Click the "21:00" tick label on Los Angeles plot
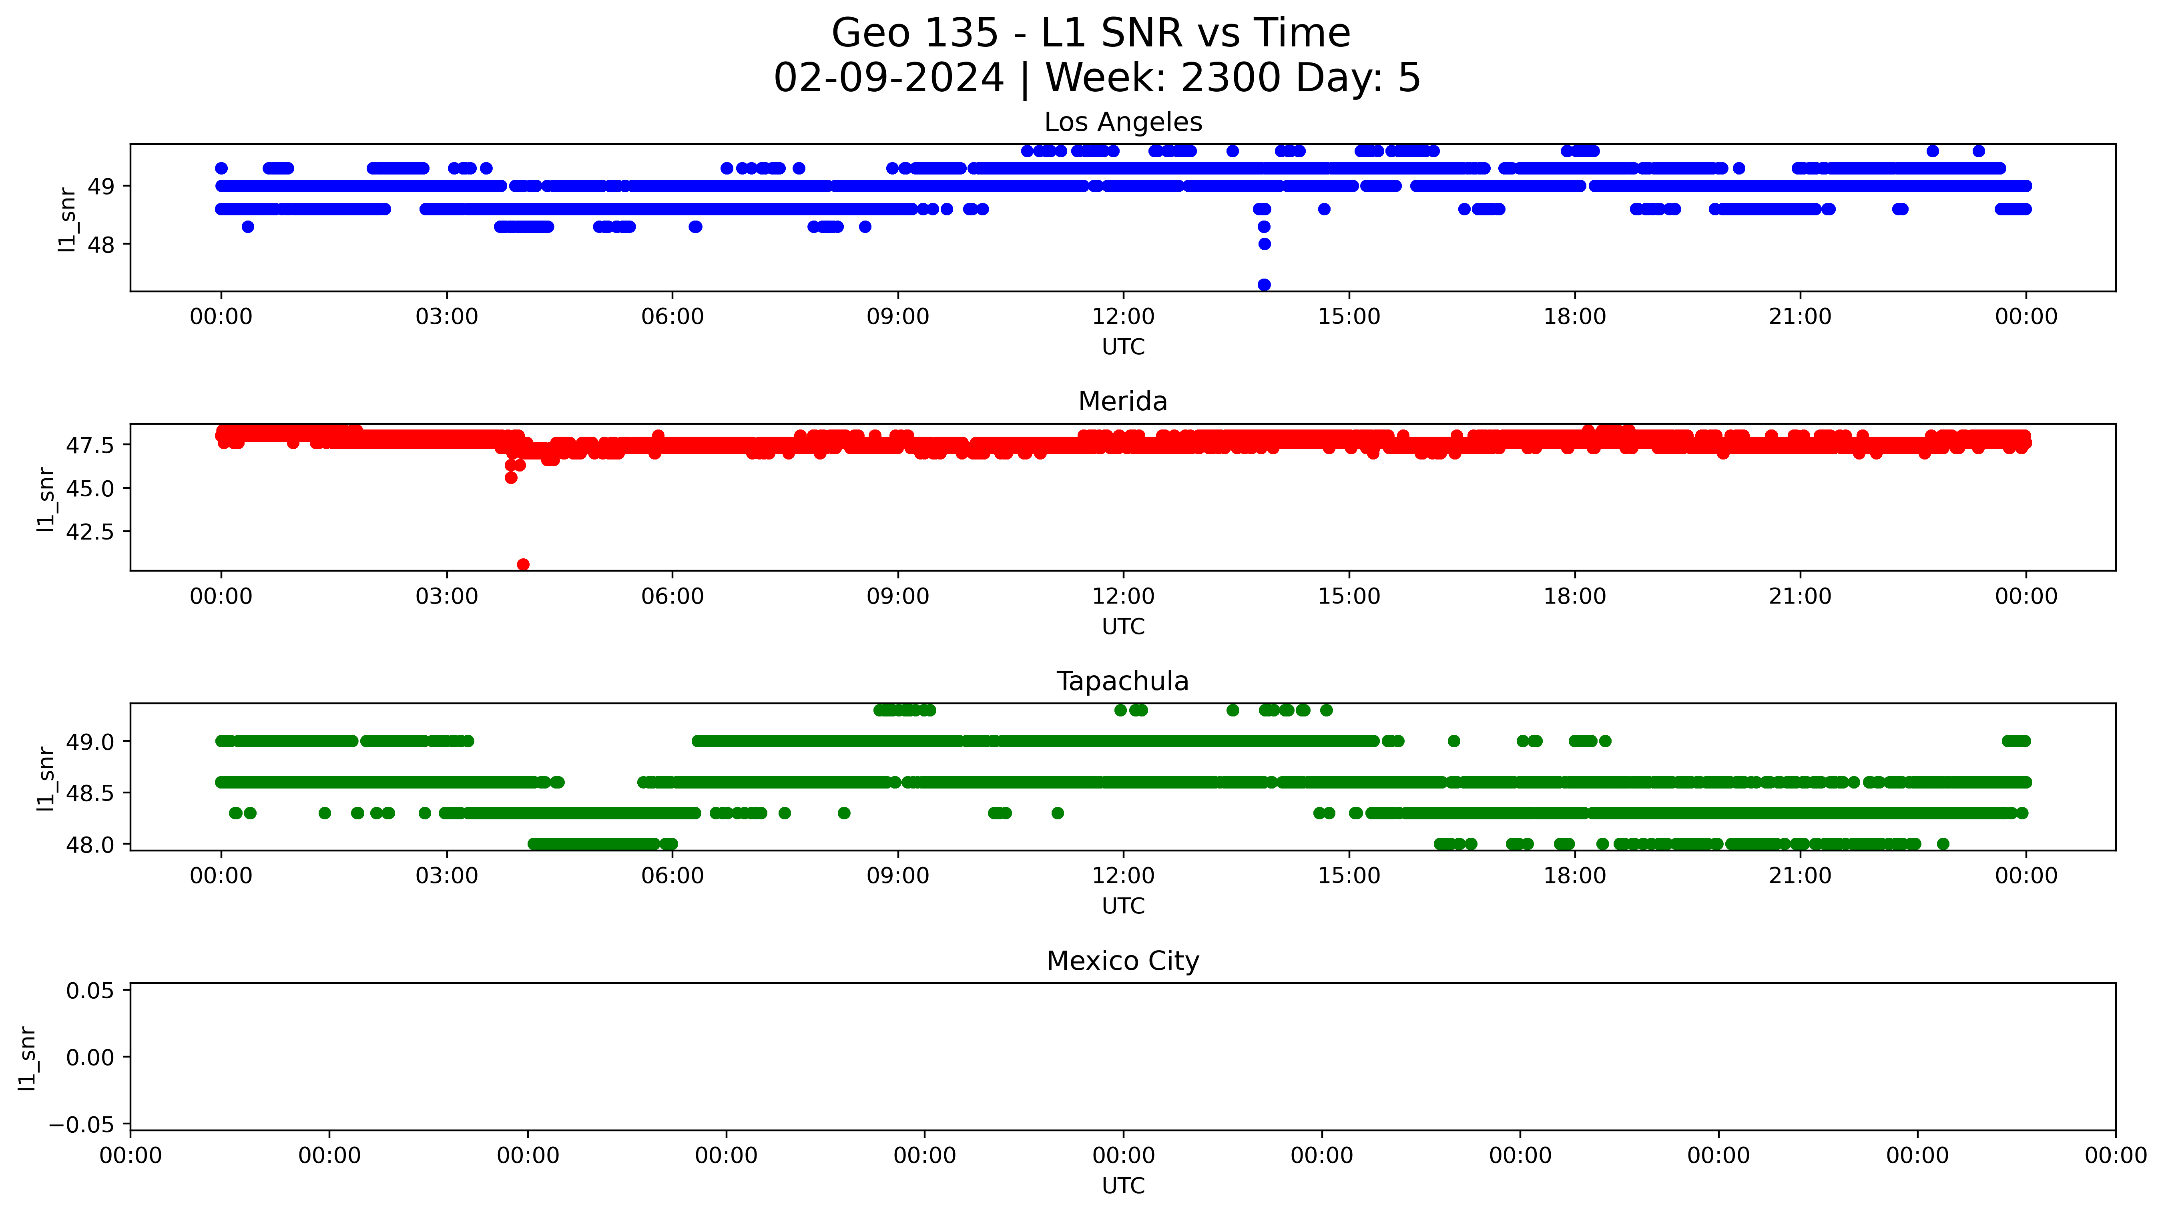This screenshot has height=1214, width=2164. coord(1800,317)
